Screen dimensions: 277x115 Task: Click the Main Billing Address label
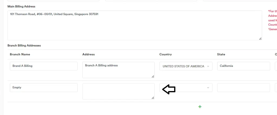point(21,6)
